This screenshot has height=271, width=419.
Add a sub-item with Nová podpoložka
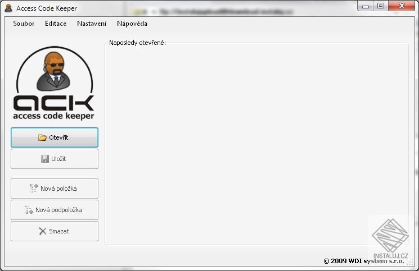tap(55, 210)
